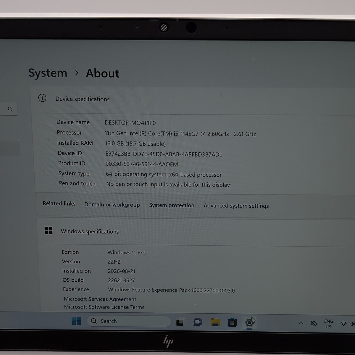Open Domain or workgroup link
This screenshot has width=355, height=355.
[112, 204]
